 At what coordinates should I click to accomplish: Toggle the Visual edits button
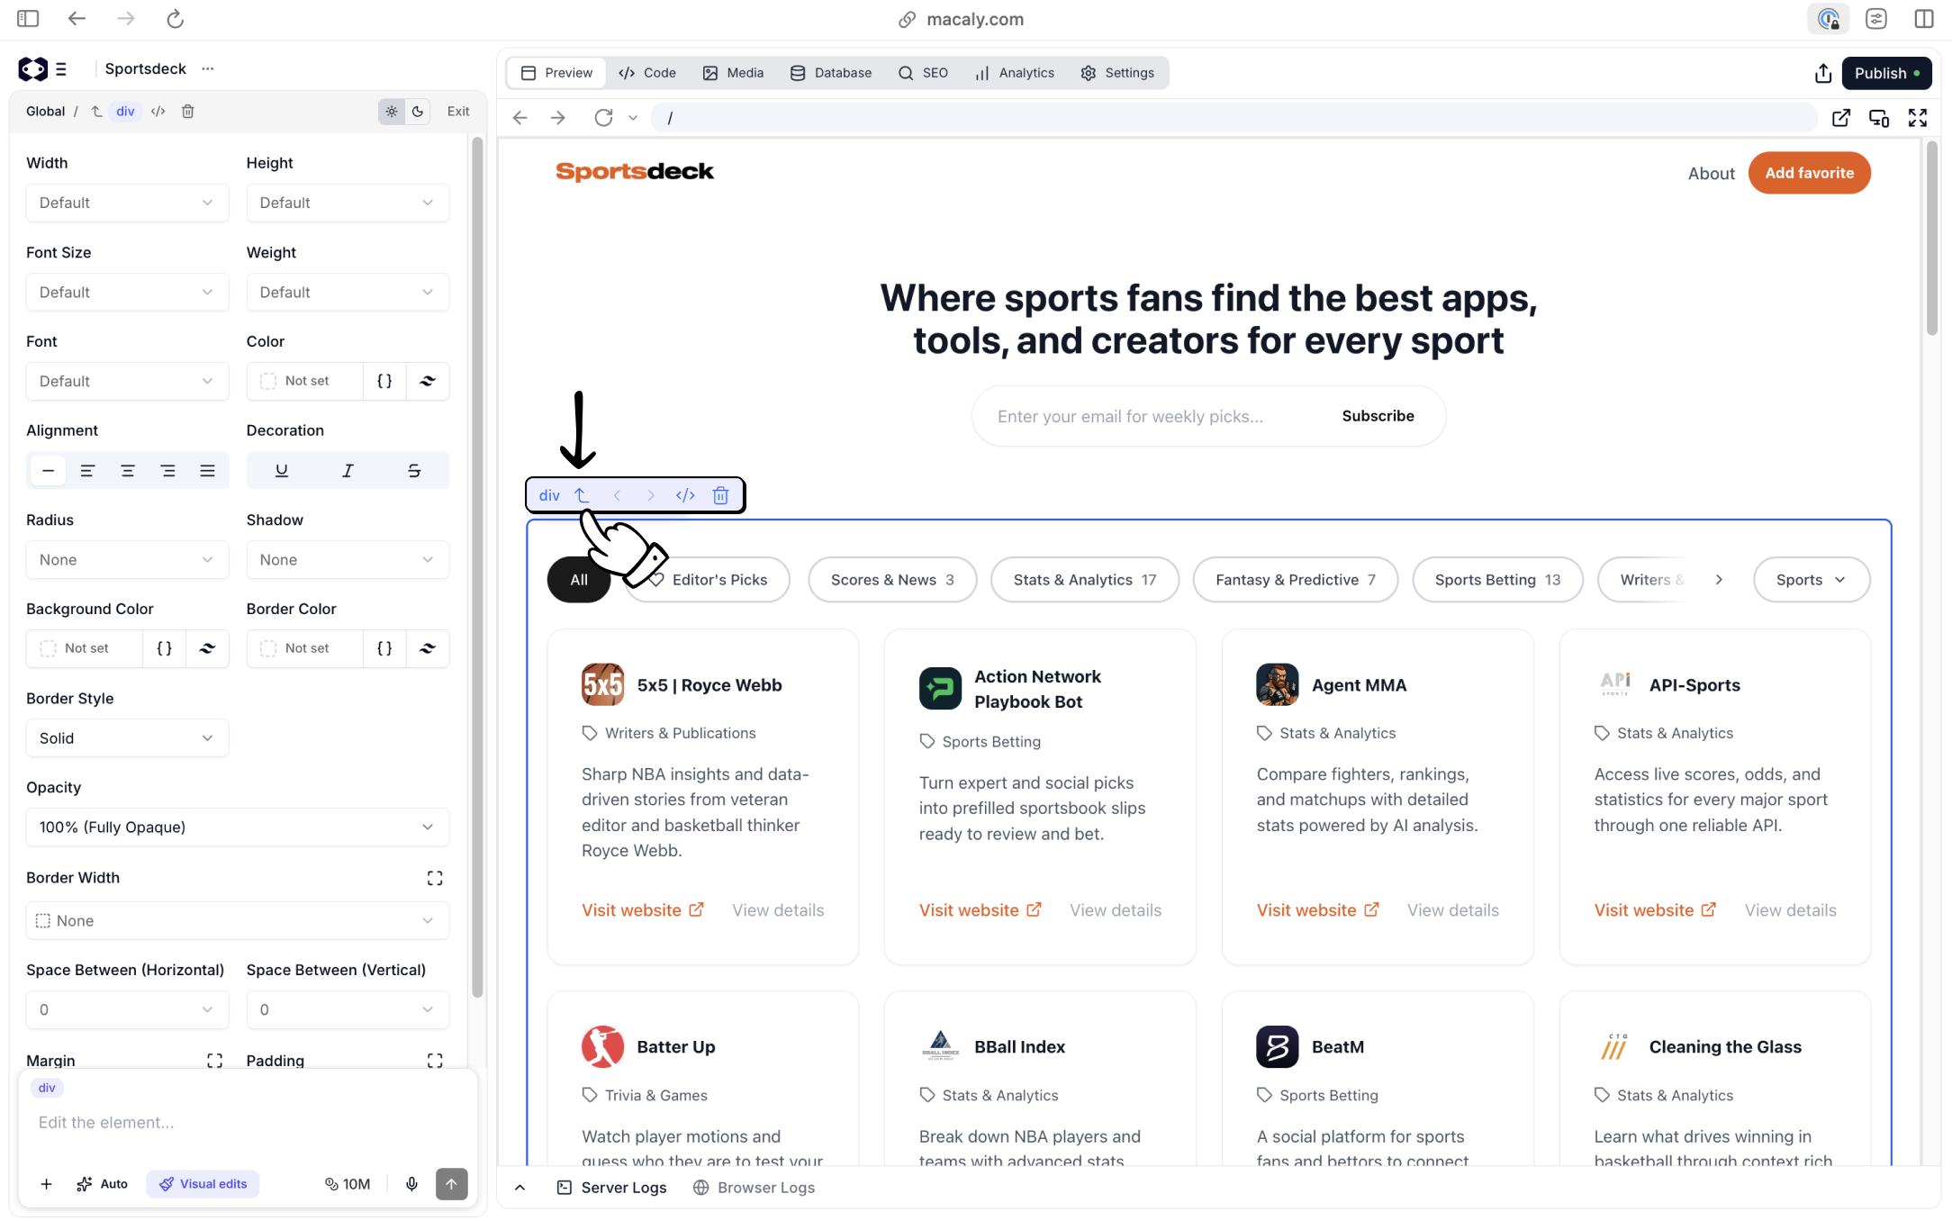[203, 1183]
